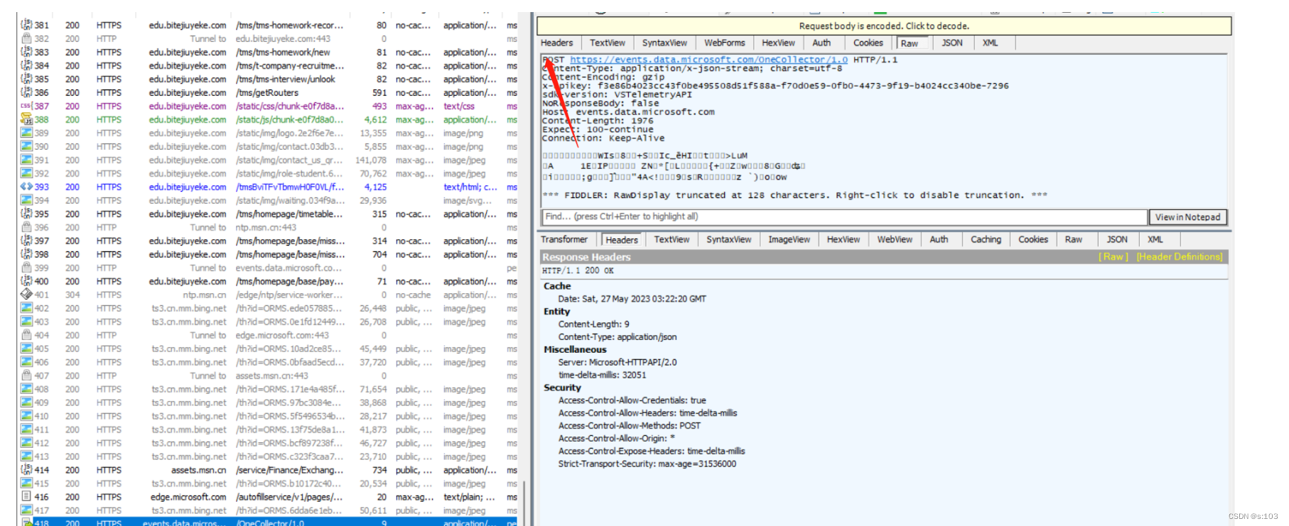The height and width of the screenshot is (526, 1289).
Task: Click the text document icon of session 416
Action: coord(26,497)
